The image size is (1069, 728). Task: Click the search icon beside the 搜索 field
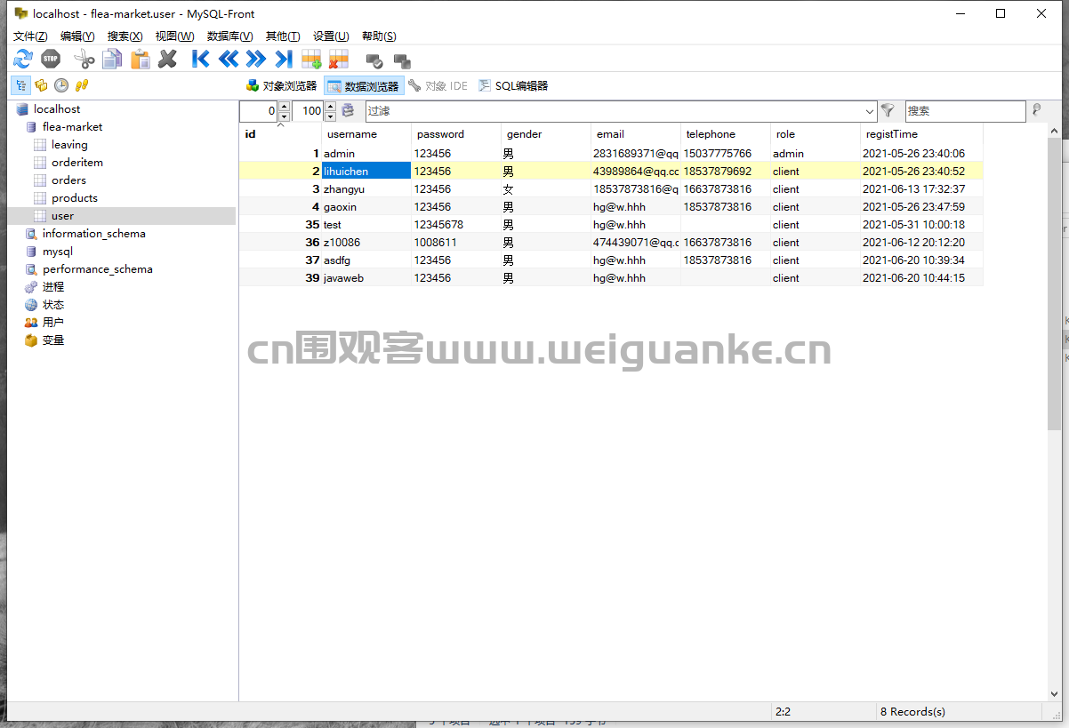(1036, 110)
